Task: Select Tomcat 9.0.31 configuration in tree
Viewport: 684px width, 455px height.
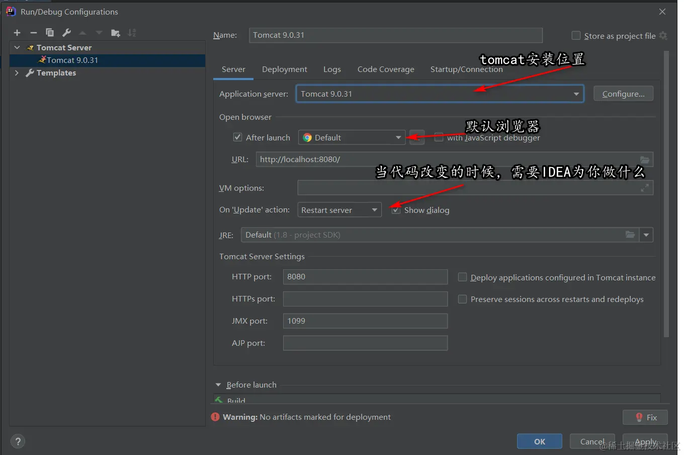Action: pyautogui.click(x=107, y=60)
